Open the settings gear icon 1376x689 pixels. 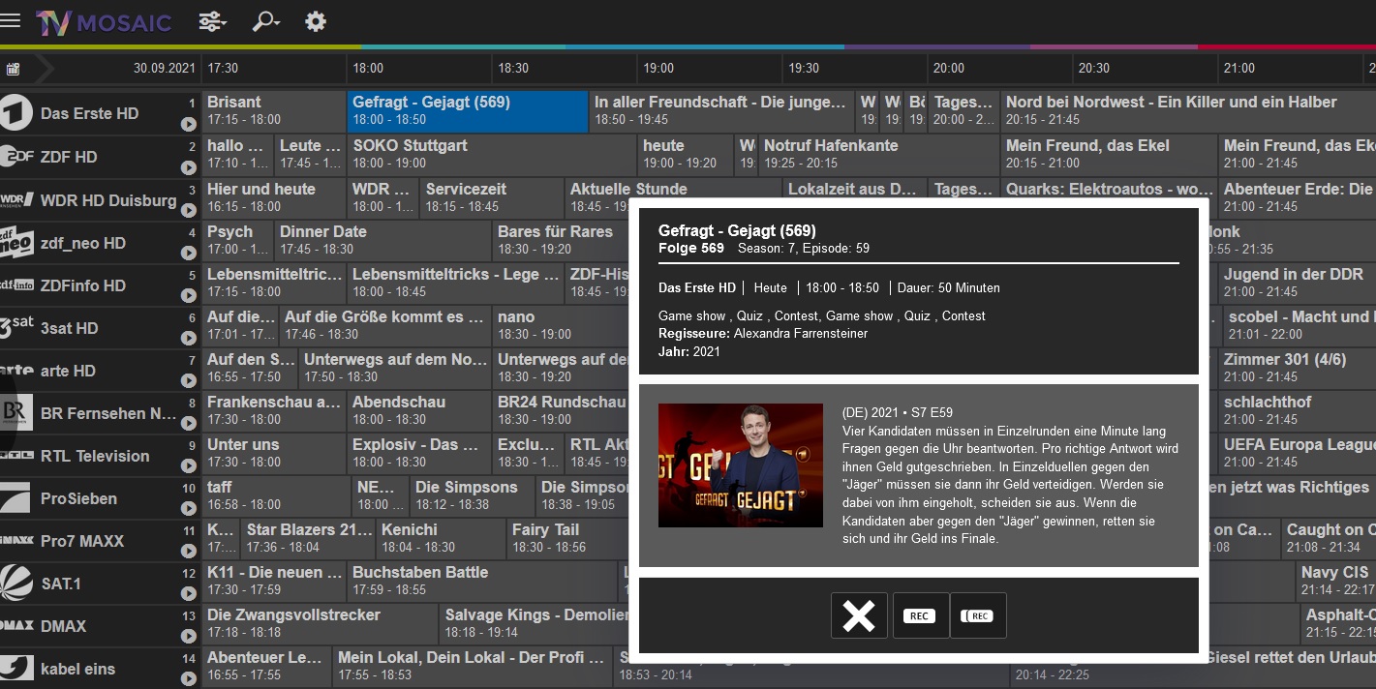click(316, 21)
